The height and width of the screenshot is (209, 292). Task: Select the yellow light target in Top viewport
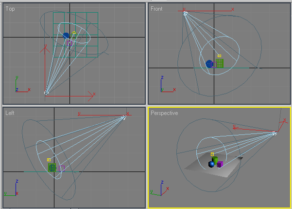74,33
